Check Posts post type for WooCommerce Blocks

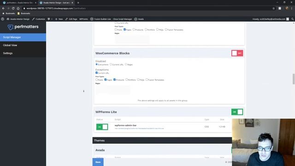96,80
